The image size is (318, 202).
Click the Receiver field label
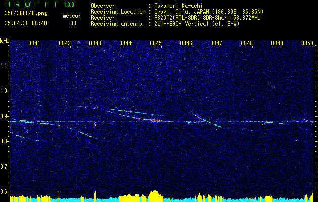coord(103,18)
